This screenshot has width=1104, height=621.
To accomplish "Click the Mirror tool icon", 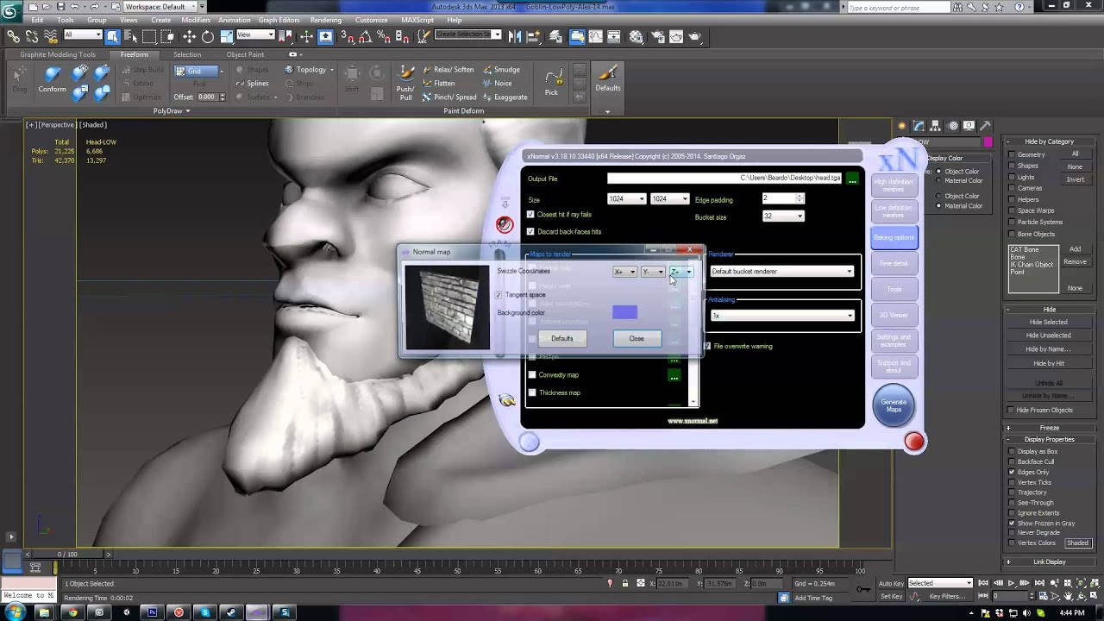I will coord(514,36).
